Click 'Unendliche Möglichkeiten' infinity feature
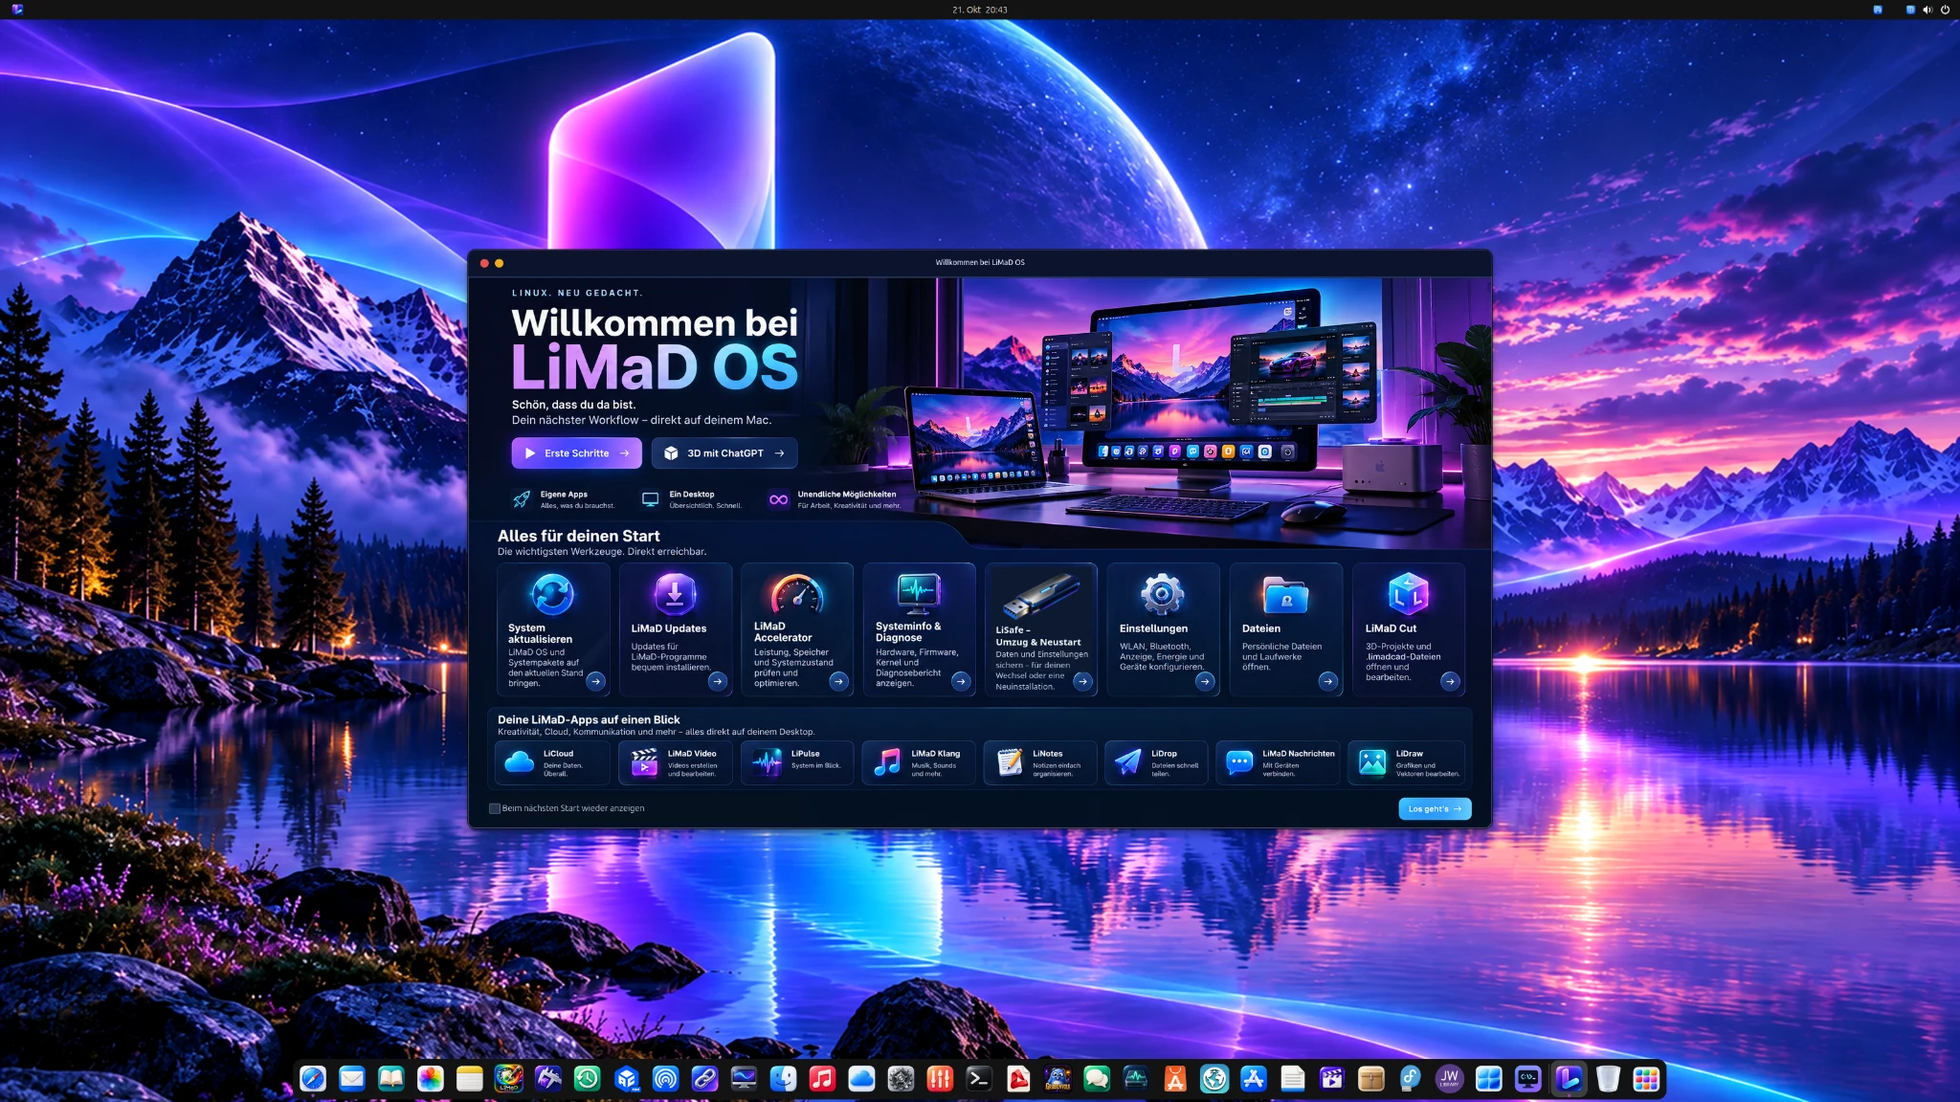1960x1102 pixels. (x=835, y=499)
